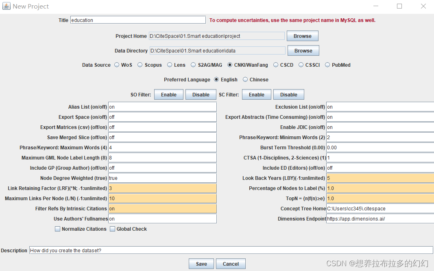Save the new project settings
Screen dimensions: 434x271
201,264
